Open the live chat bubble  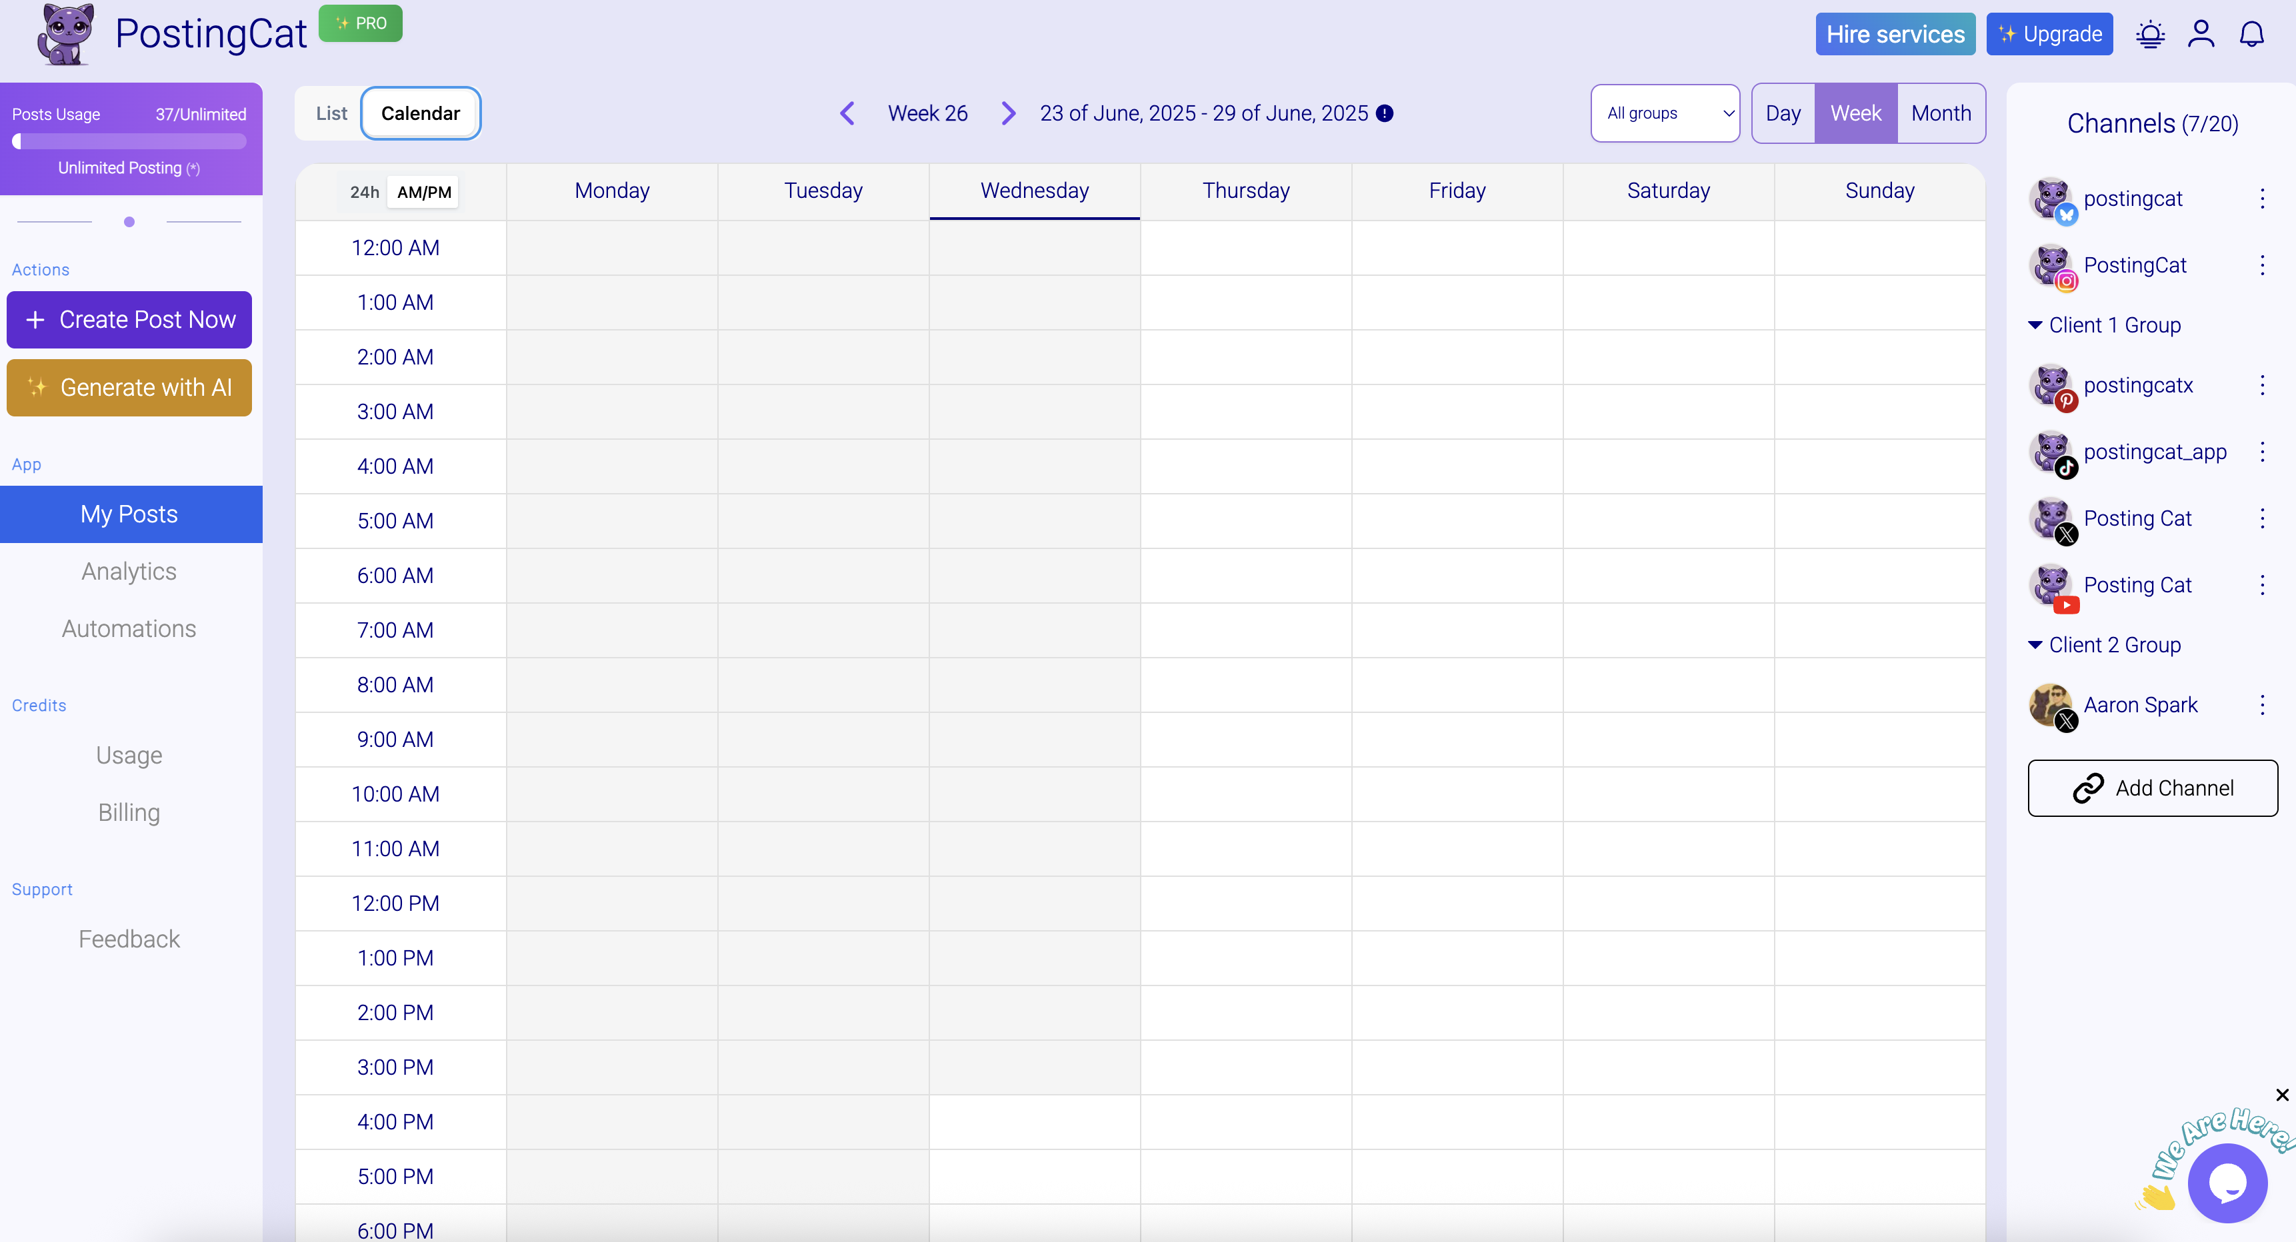click(2227, 1183)
